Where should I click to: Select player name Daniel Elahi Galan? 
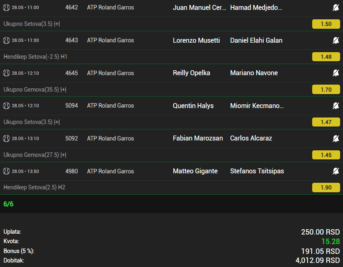coord(256,40)
